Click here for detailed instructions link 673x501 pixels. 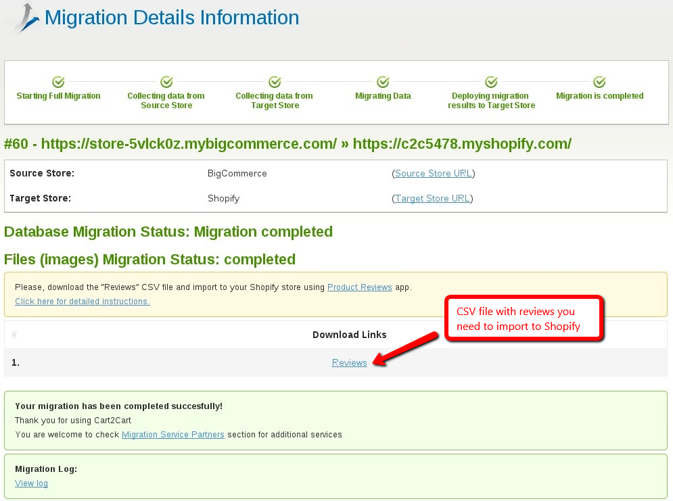click(83, 302)
